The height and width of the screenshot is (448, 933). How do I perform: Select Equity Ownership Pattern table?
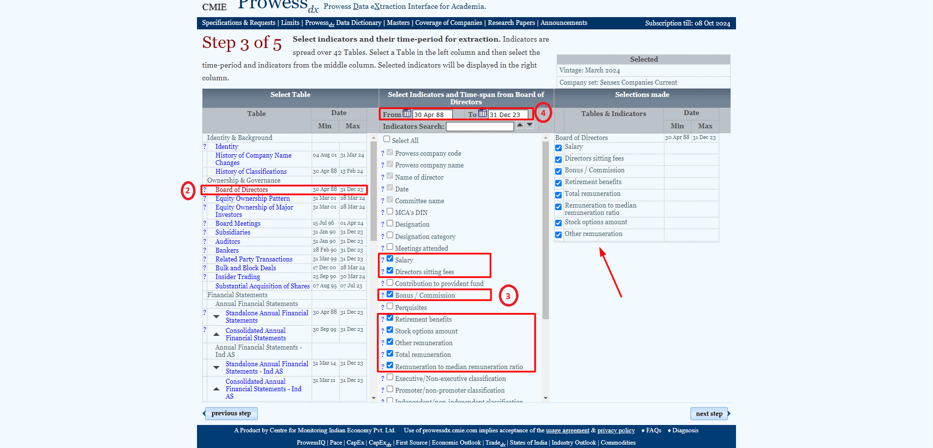coord(252,199)
